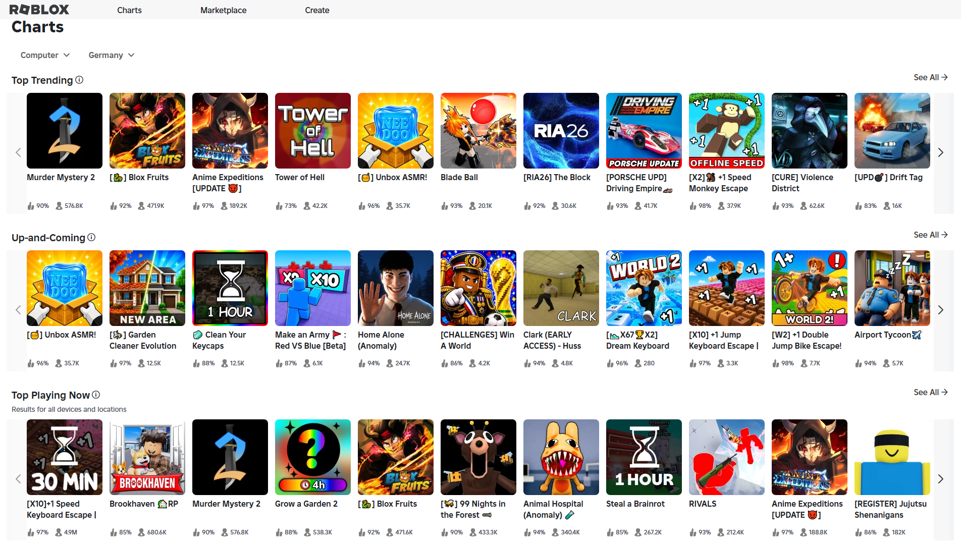Open the Germany country dropdown
The width and height of the screenshot is (961, 544).
[x=112, y=55]
